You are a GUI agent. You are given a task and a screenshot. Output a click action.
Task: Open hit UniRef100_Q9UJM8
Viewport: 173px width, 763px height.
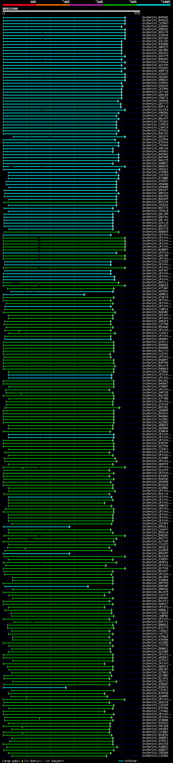[155, 256]
